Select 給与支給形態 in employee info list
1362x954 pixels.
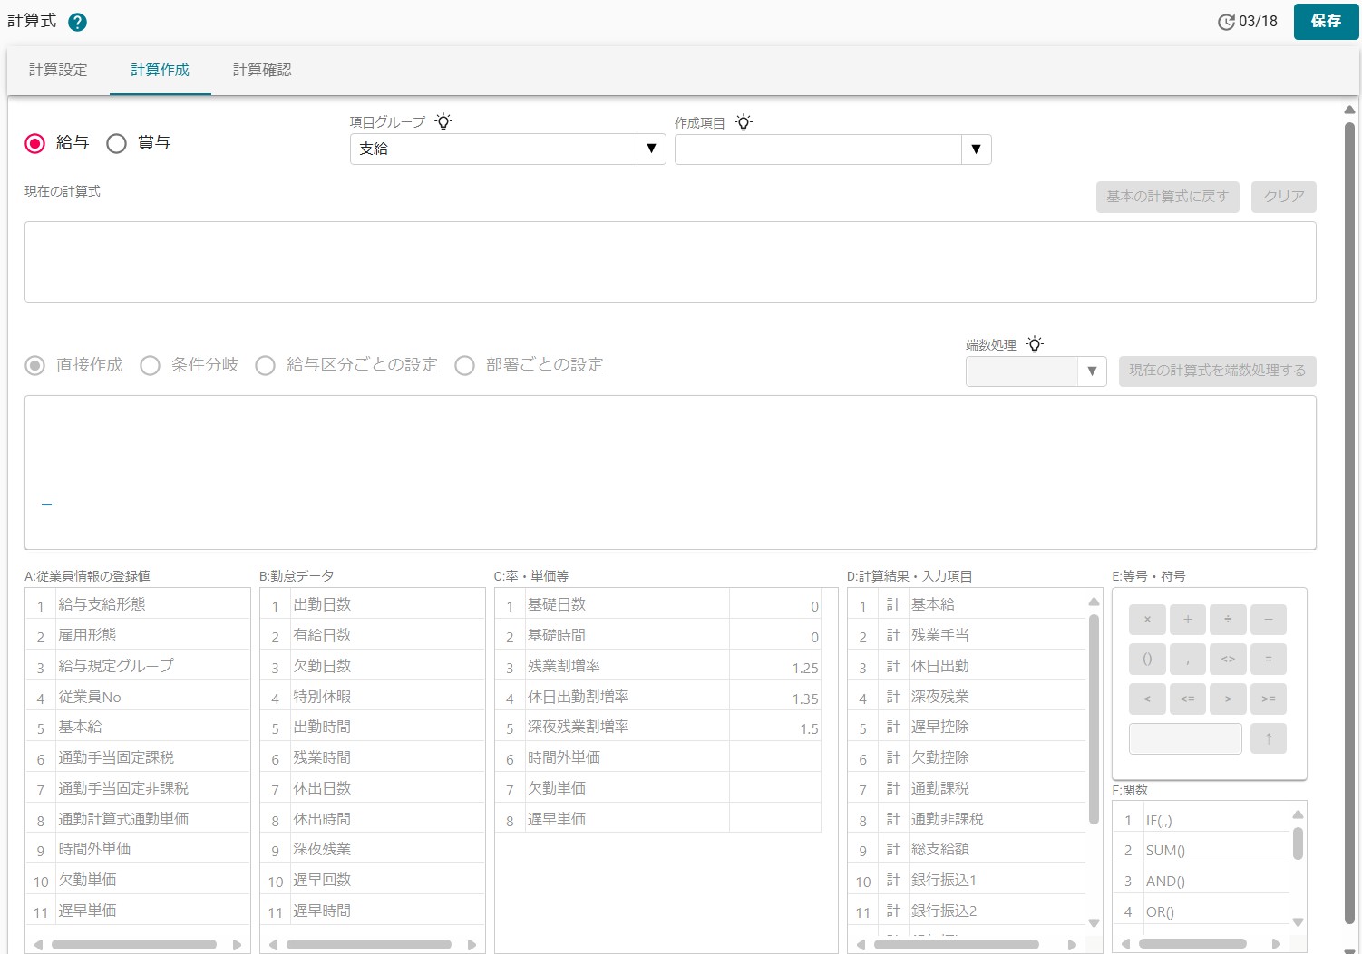coord(138,604)
